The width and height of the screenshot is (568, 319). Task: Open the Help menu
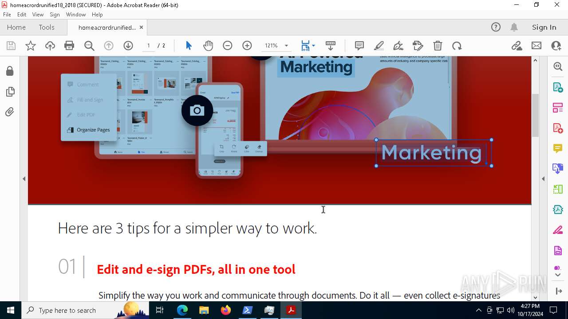[97, 15]
